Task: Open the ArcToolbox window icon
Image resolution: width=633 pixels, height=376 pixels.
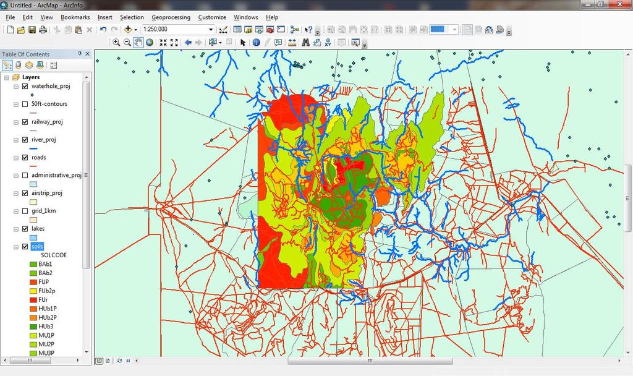Action: 270,30
